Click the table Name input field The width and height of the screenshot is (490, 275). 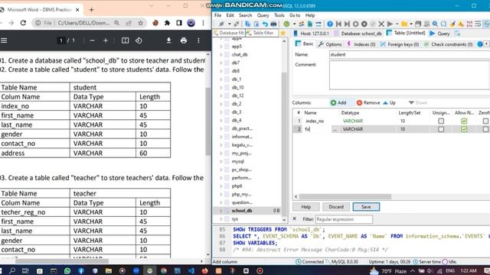410,54
